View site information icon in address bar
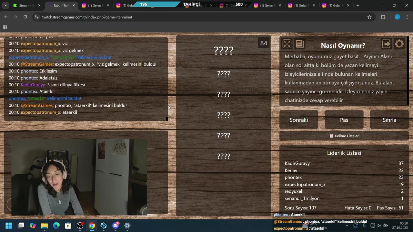413x232 pixels. tap(36, 17)
